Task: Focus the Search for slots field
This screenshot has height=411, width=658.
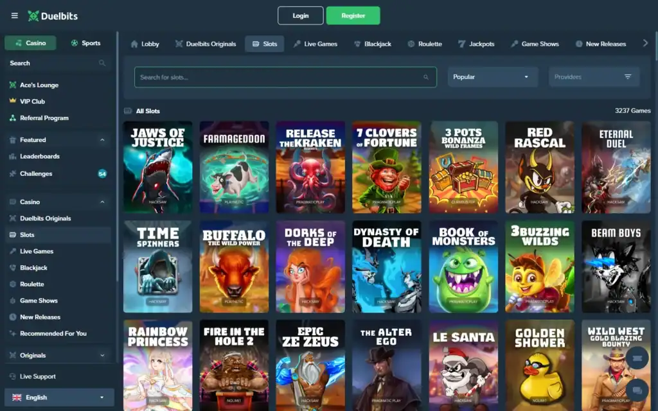Action: point(285,77)
